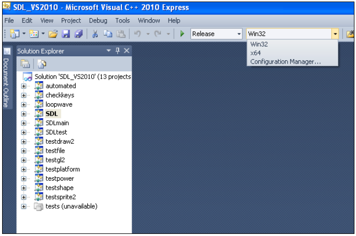Click the New Project toolbar icon
This screenshot has width=356, height=236.
point(15,34)
